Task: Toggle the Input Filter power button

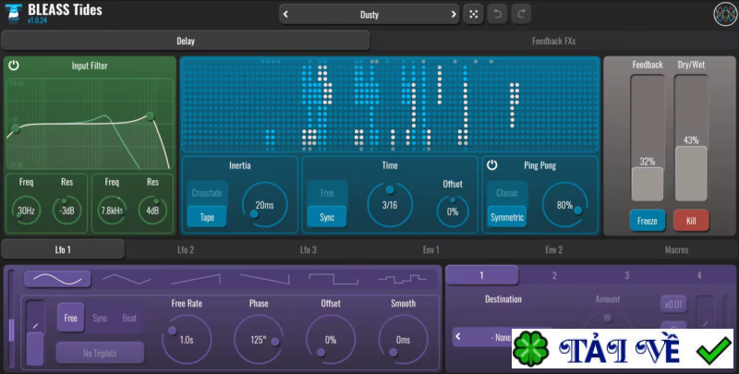Action: (x=14, y=66)
